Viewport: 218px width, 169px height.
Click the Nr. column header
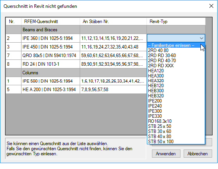click(x=14, y=22)
